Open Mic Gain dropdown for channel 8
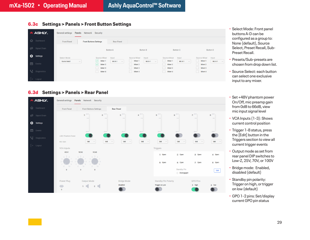This screenshot has height=240, width=310. (x=216, y=142)
